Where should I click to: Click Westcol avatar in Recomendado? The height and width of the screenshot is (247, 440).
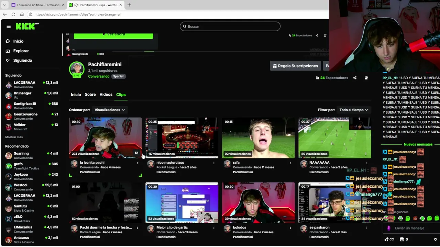click(x=9, y=187)
